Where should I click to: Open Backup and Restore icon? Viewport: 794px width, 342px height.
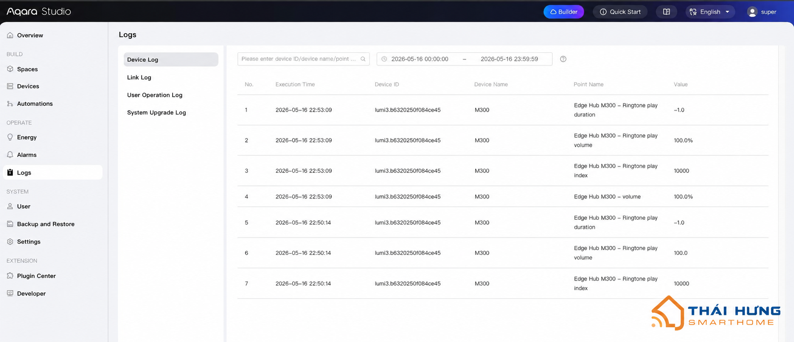click(x=10, y=224)
